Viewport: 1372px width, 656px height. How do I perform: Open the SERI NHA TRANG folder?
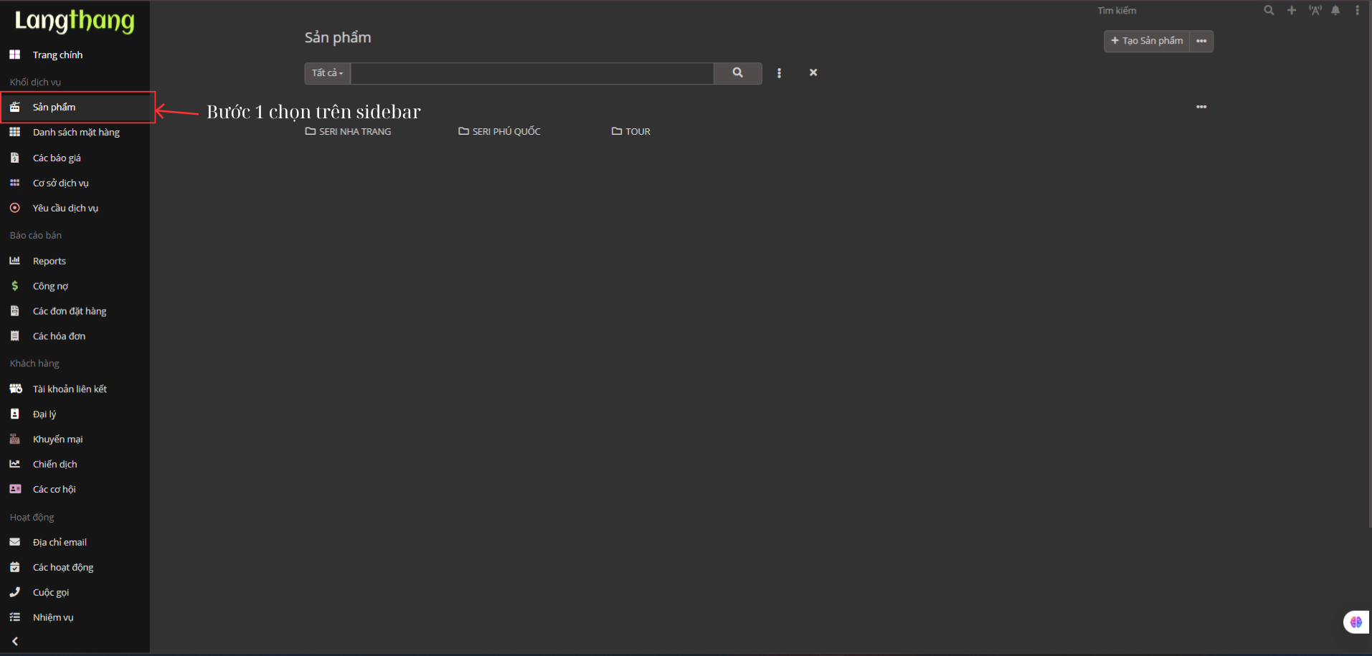[x=349, y=132]
